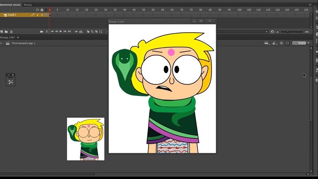Screen dimensions: 318x179
Task: Close the Вокад 2.fla document tab
Action: click(18, 37)
